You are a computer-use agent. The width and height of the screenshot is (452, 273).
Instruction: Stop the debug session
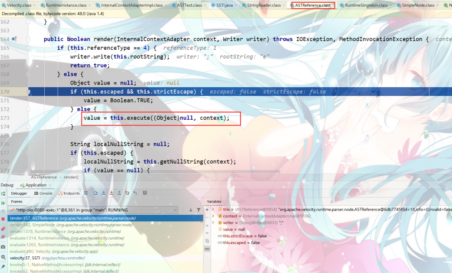[3, 219]
